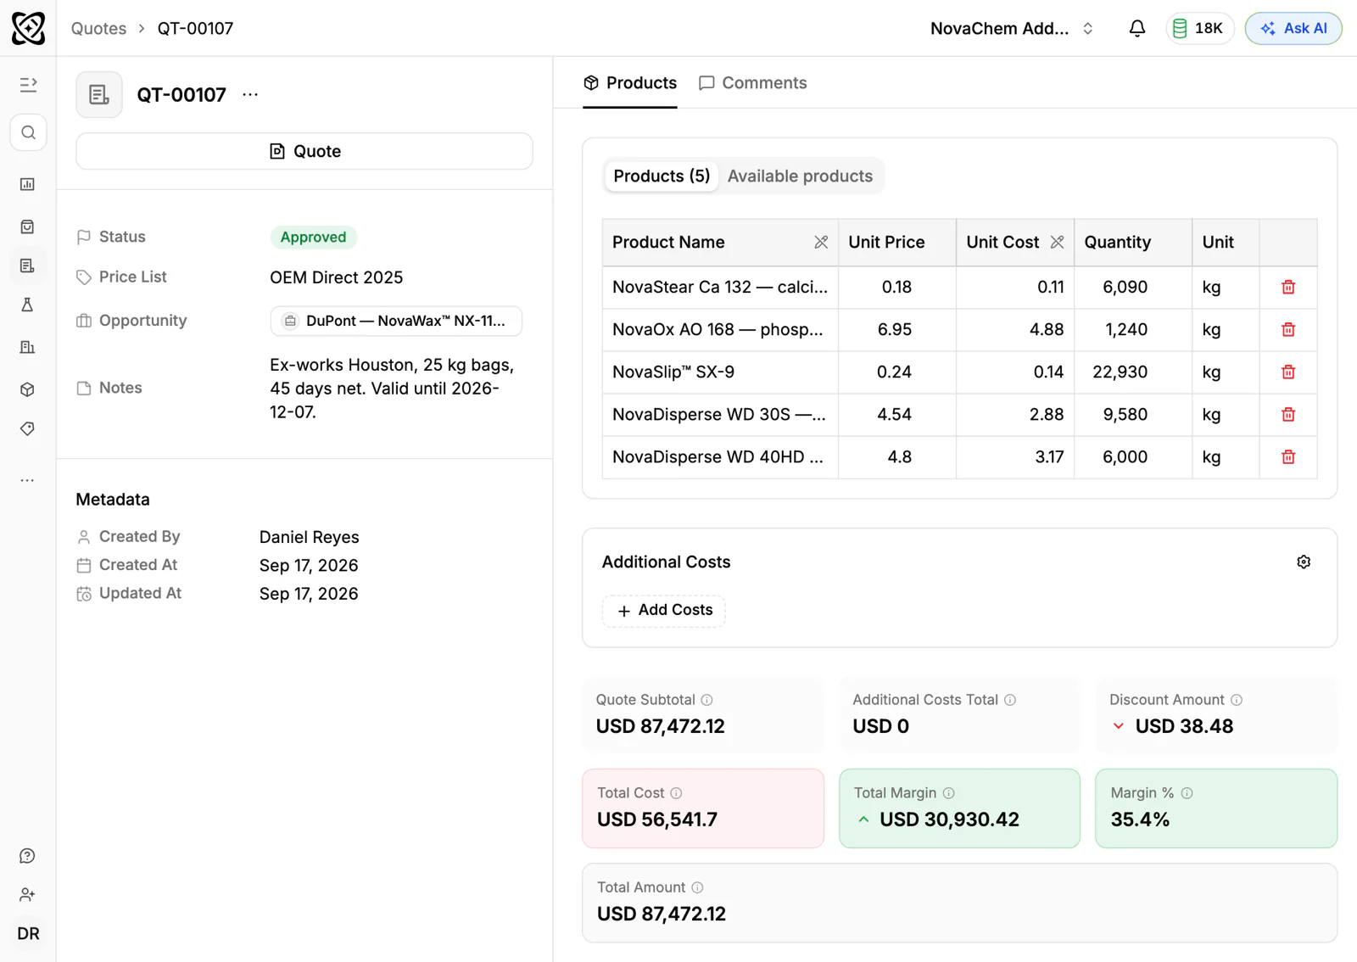Image resolution: width=1357 pixels, height=962 pixels.
Task: Delete NovaStear Ca 132 product row
Action: coord(1288,288)
